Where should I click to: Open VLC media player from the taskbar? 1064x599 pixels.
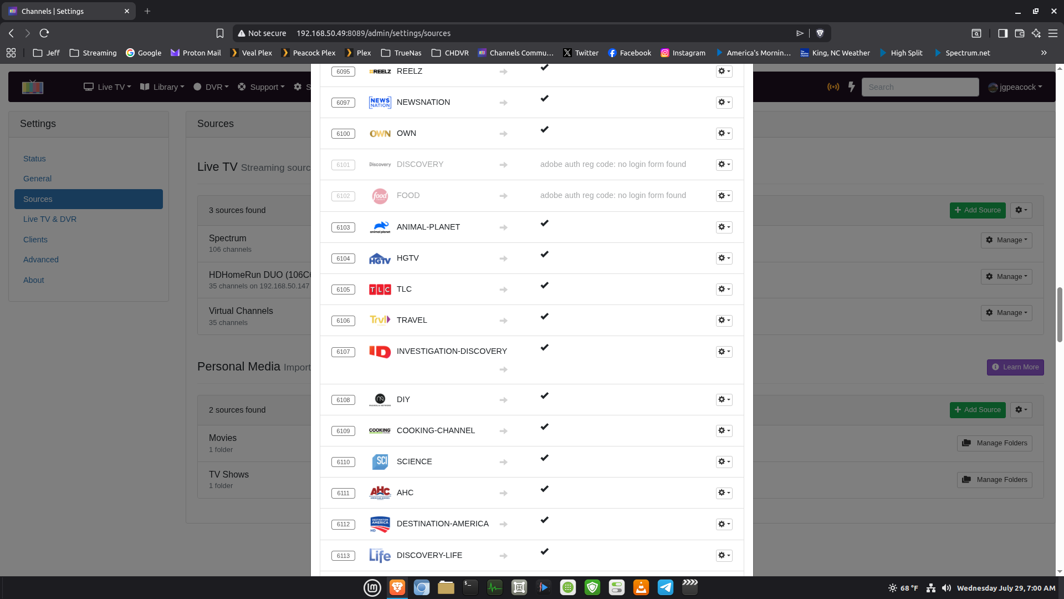[x=641, y=587]
